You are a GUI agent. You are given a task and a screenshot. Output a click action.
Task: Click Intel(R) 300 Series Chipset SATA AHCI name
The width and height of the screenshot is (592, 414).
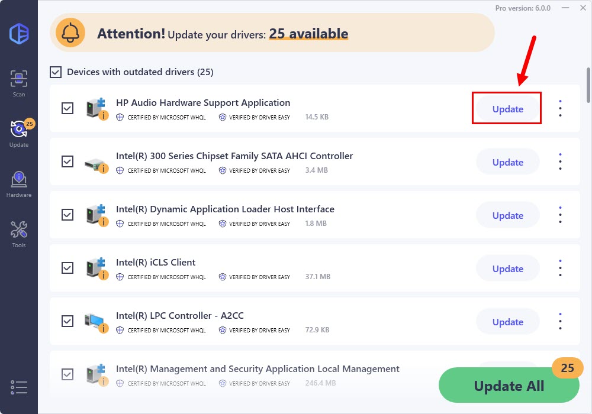[x=234, y=156]
